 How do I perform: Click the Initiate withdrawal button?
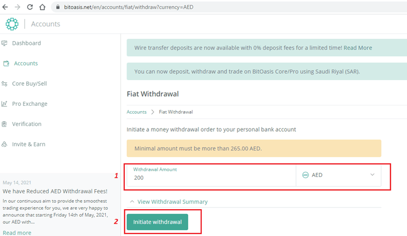[157, 222]
